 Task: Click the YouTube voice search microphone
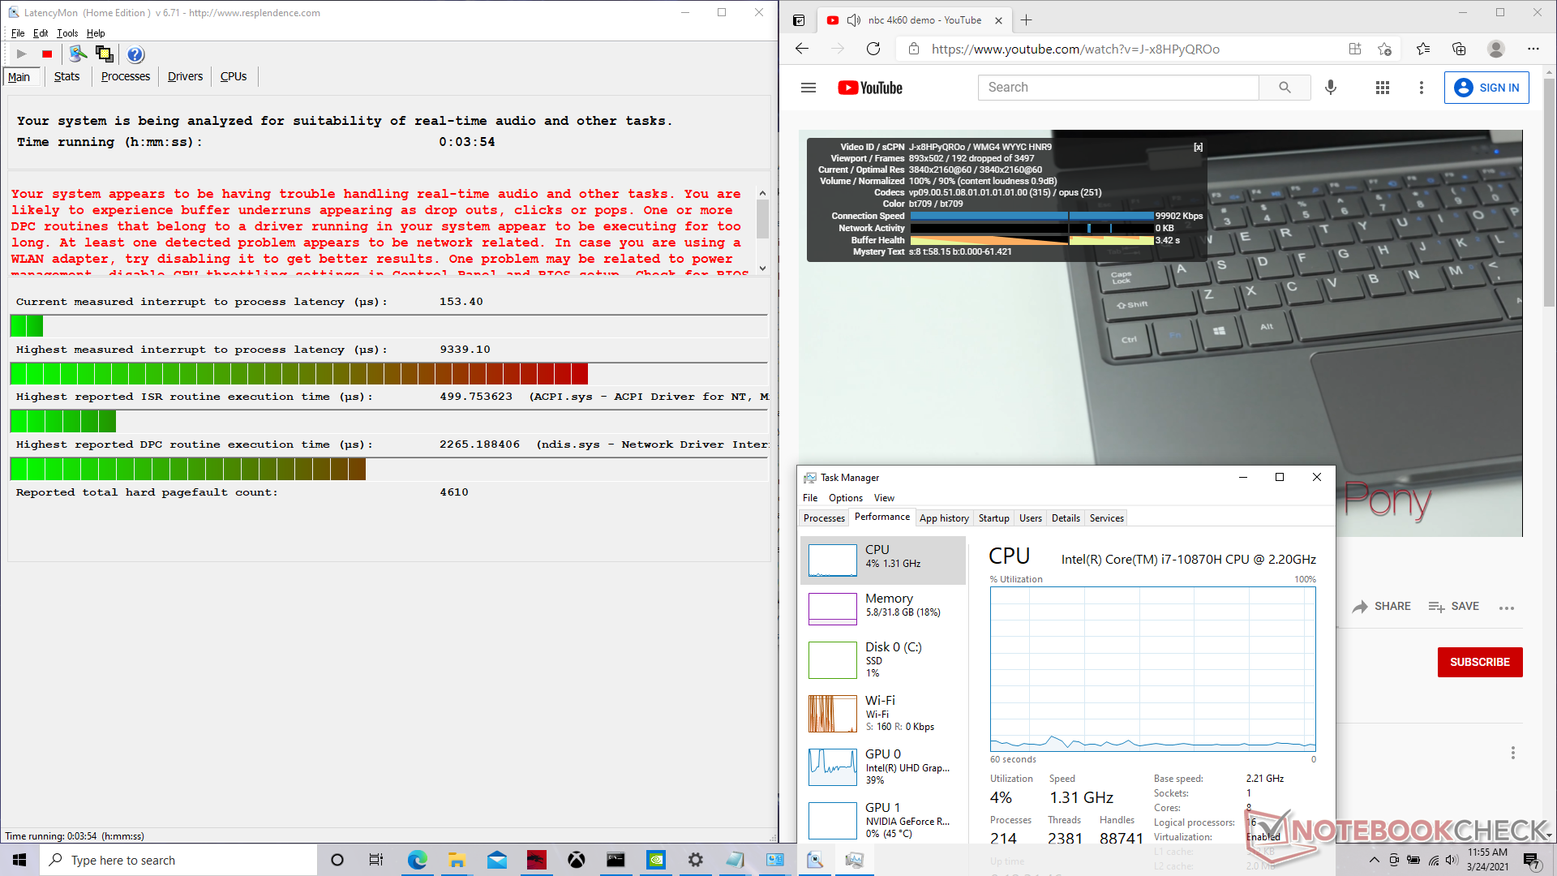click(1331, 88)
